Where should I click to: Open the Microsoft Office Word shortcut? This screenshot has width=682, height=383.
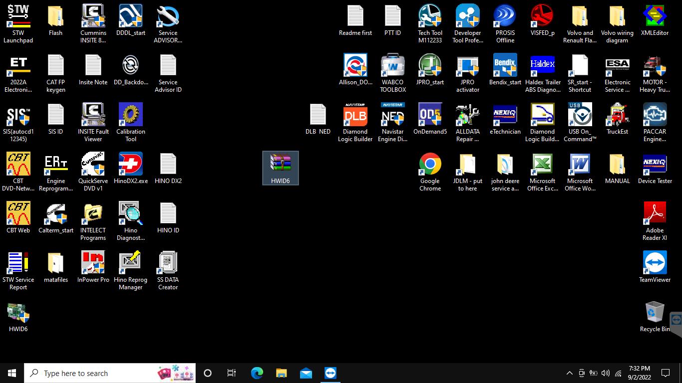coord(580,172)
